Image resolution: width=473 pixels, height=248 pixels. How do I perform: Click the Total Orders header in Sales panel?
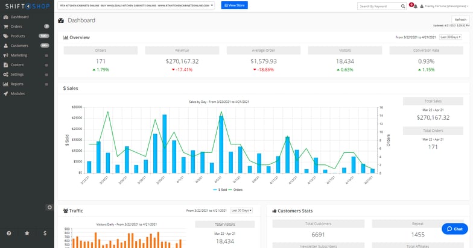coord(433,131)
